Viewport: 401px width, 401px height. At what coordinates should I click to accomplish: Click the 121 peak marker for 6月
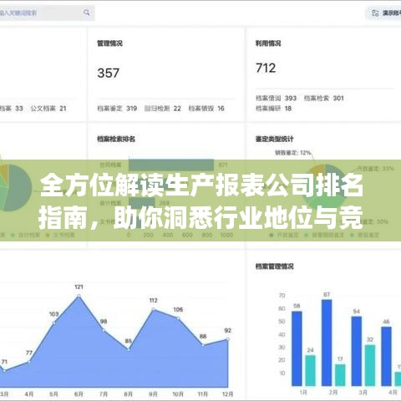click(x=79, y=296)
